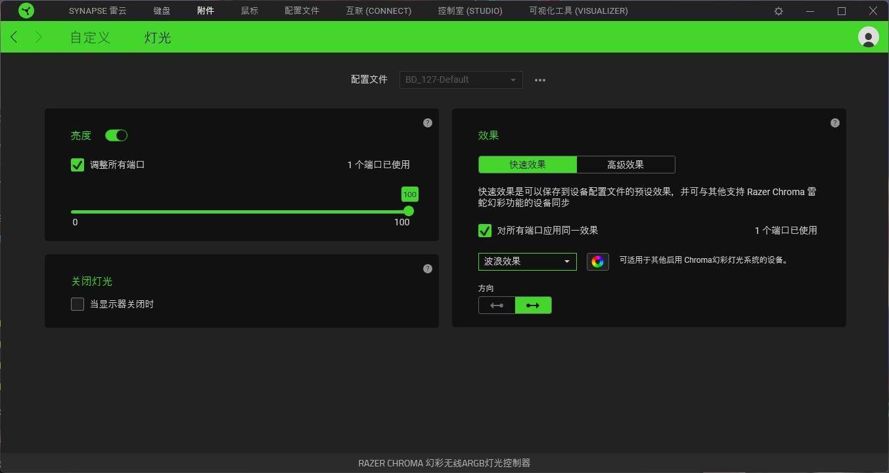Switch to 高级效果 button
The width and height of the screenshot is (889, 473).
626,164
